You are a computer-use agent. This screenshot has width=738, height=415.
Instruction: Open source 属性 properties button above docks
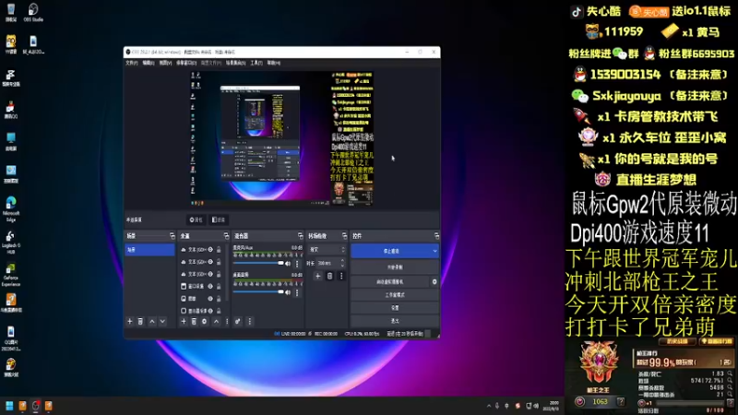click(x=196, y=219)
